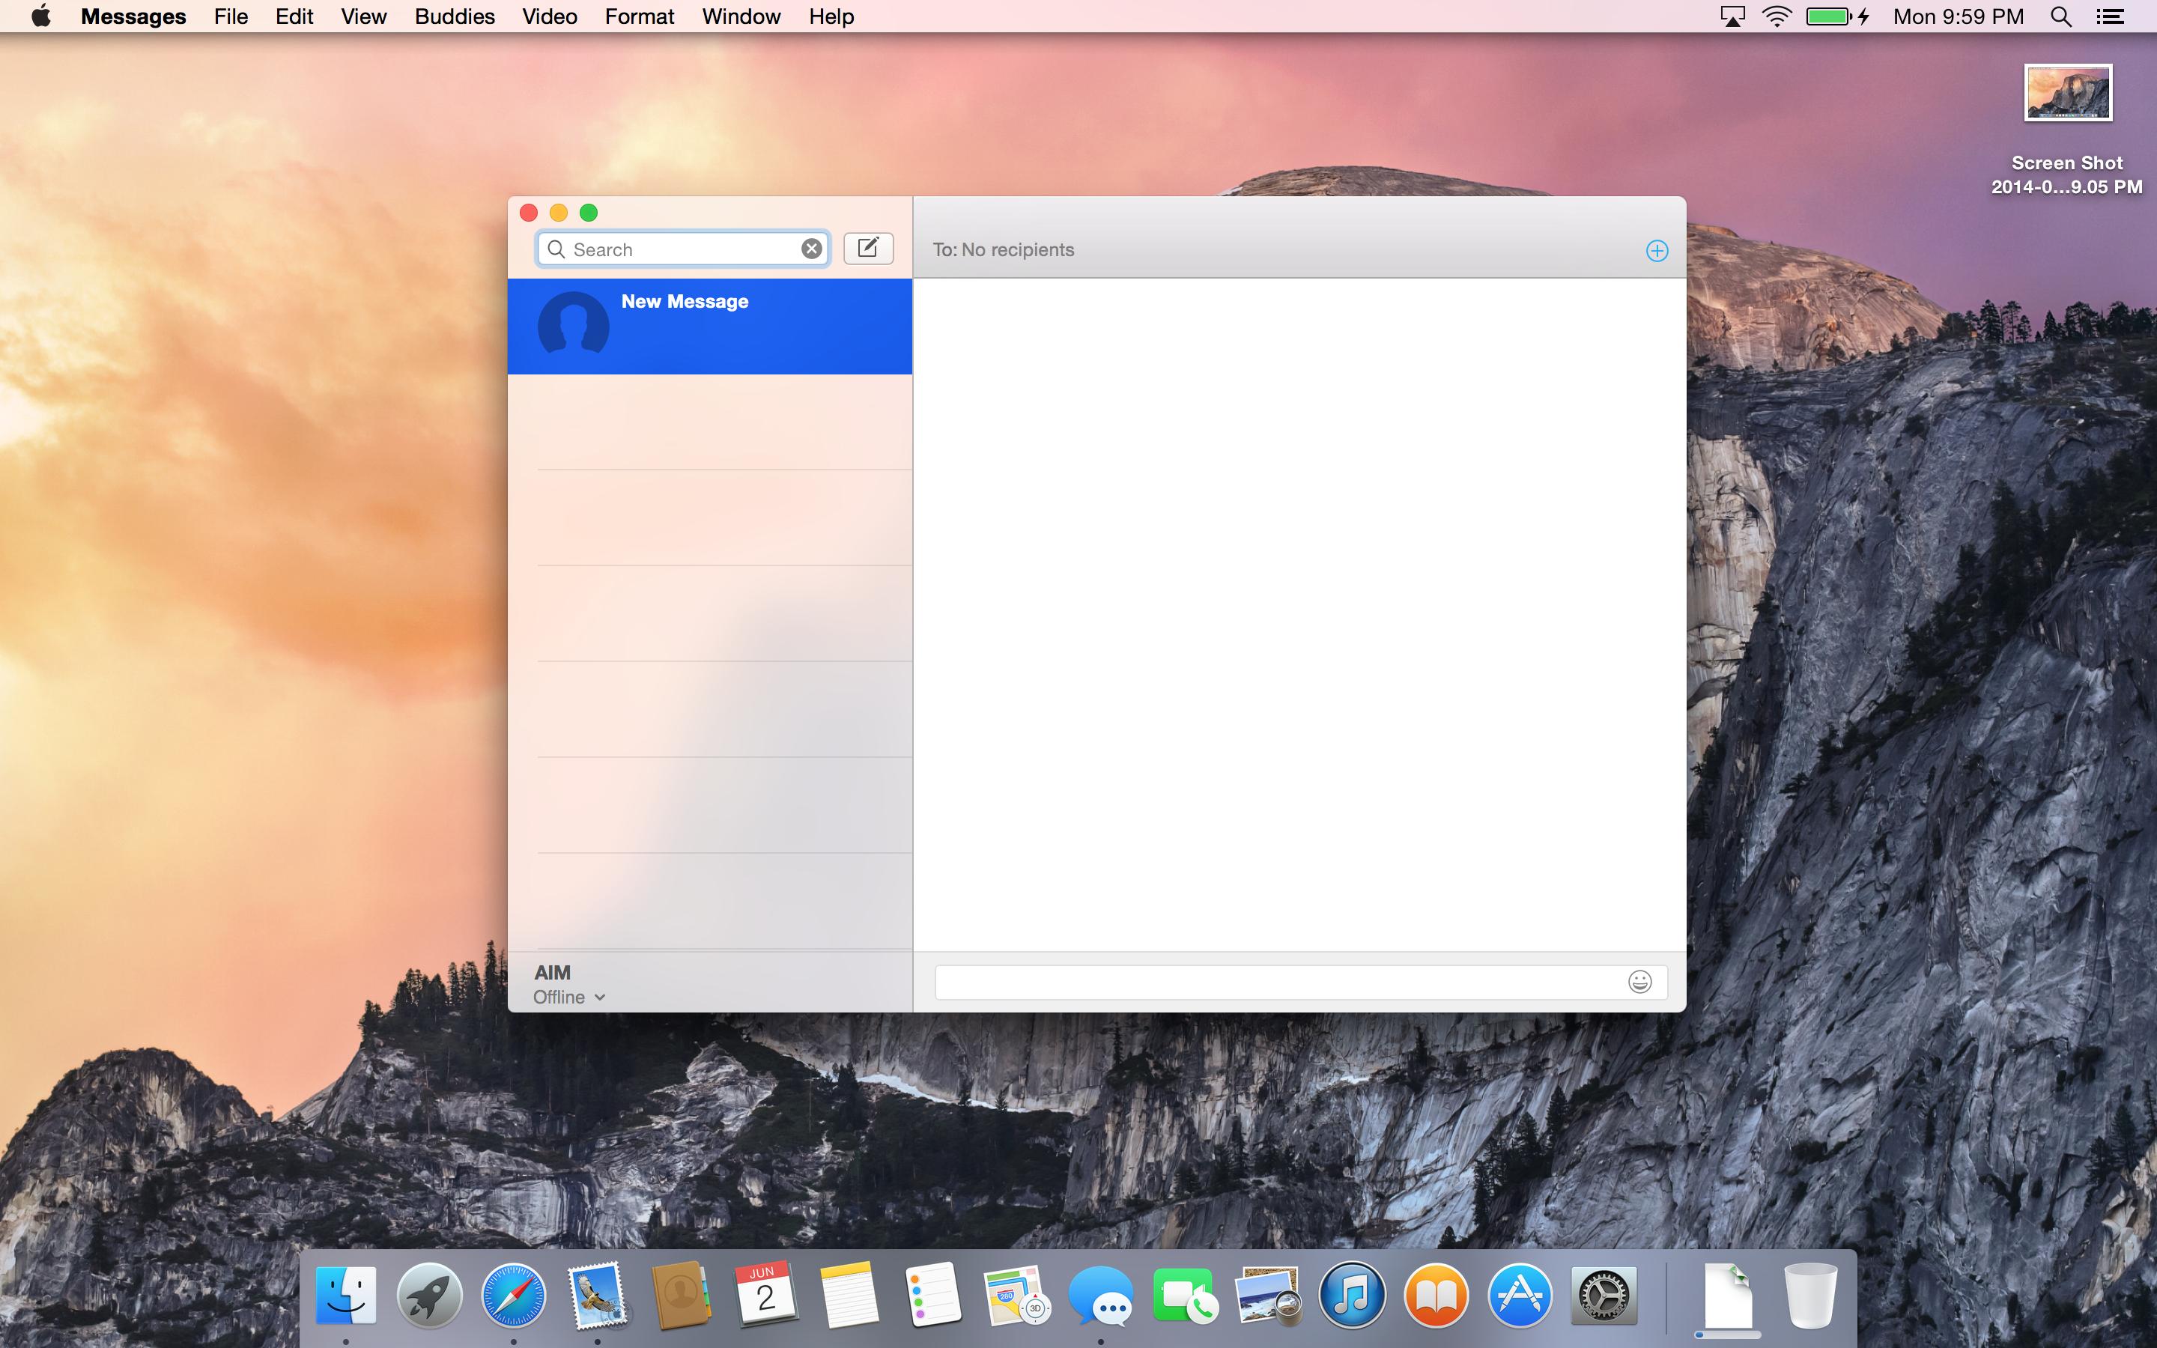
Task: Launch Safari from the Dock
Action: coord(512,1296)
